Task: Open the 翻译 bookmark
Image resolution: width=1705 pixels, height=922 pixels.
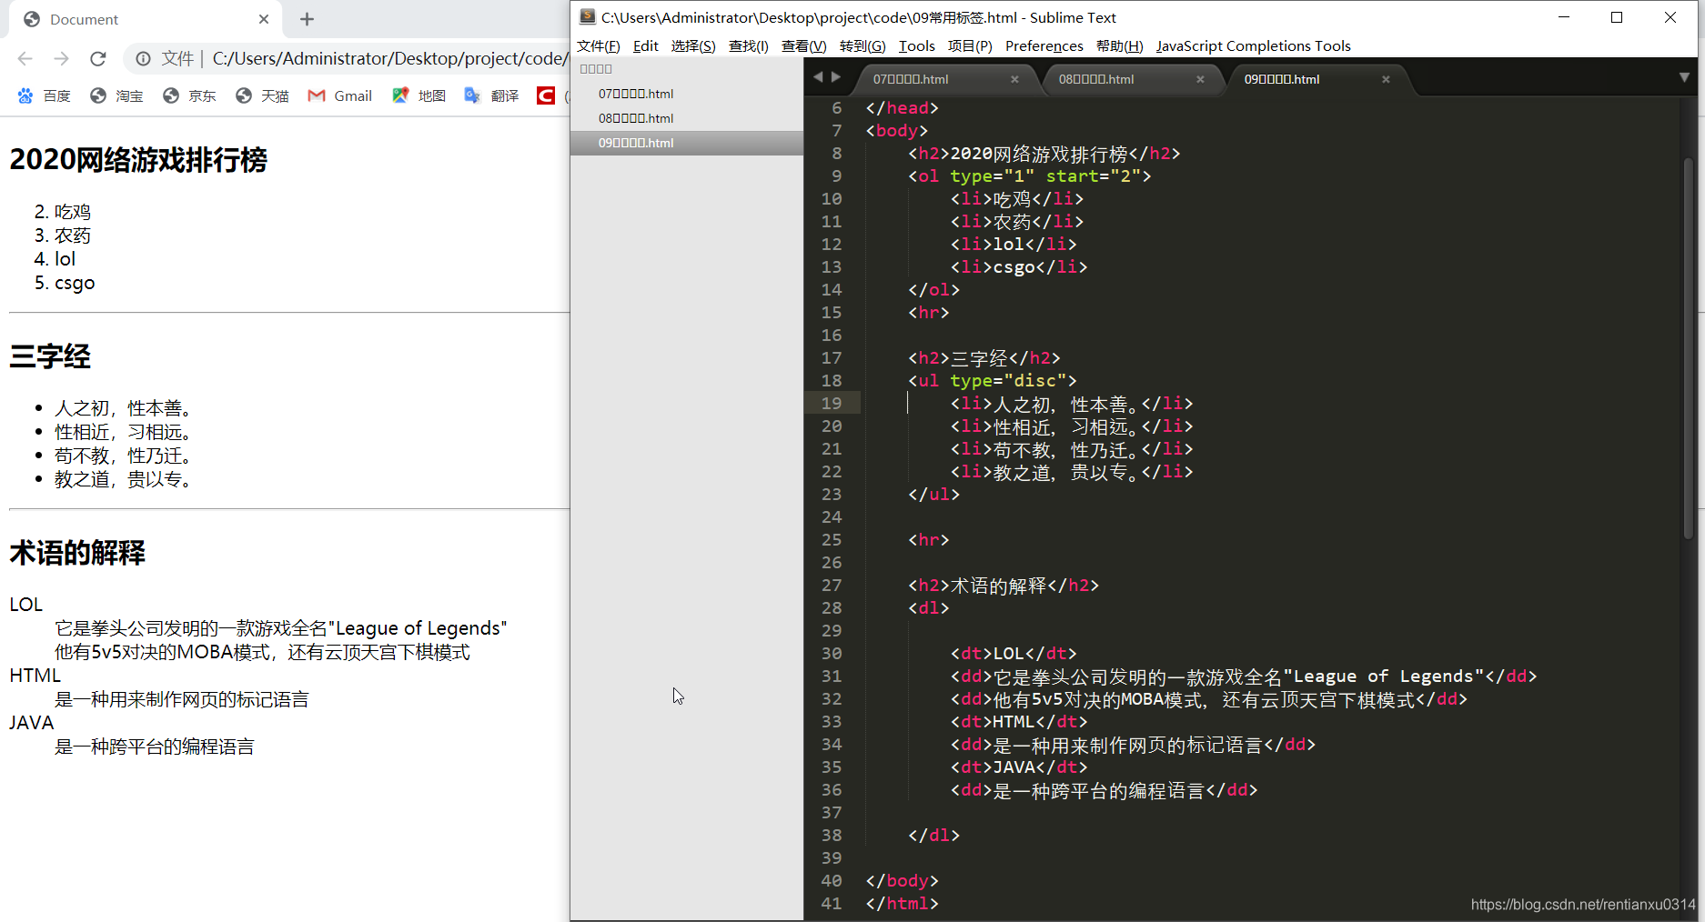Action: pyautogui.click(x=491, y=95)
